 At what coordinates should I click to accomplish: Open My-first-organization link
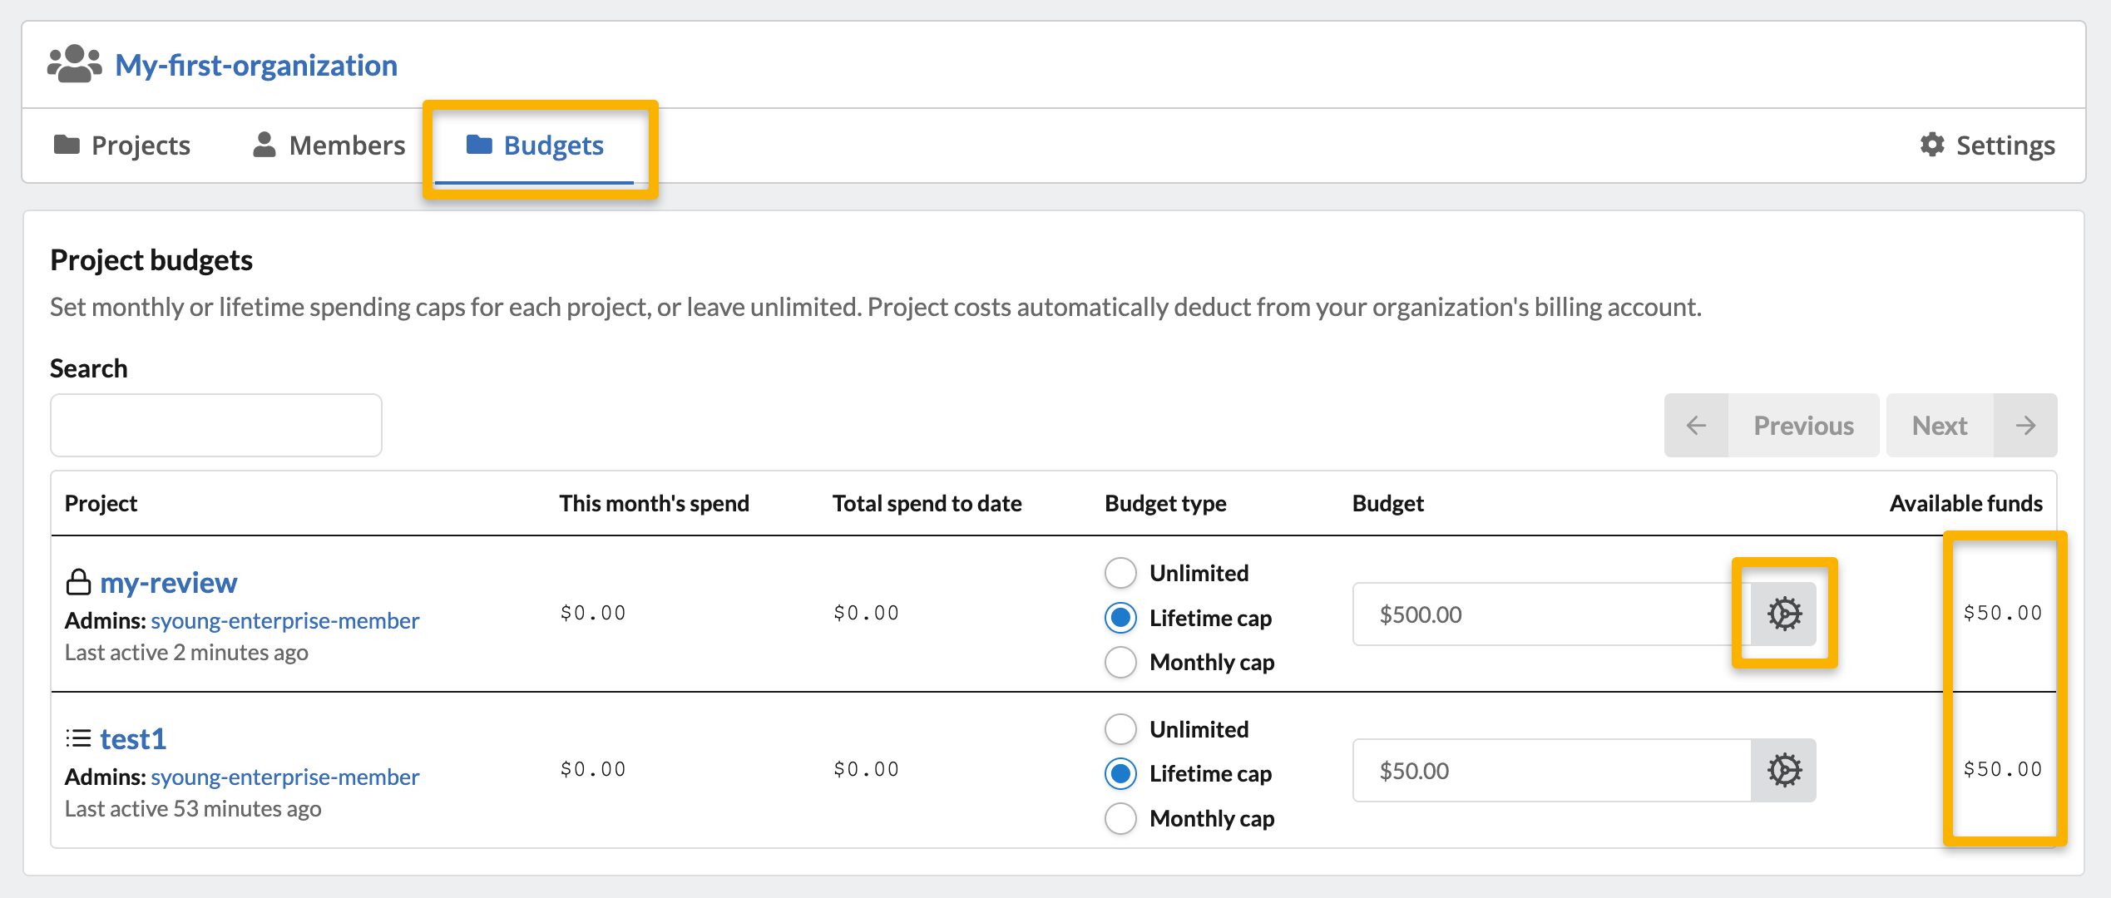tap(255, 65)
